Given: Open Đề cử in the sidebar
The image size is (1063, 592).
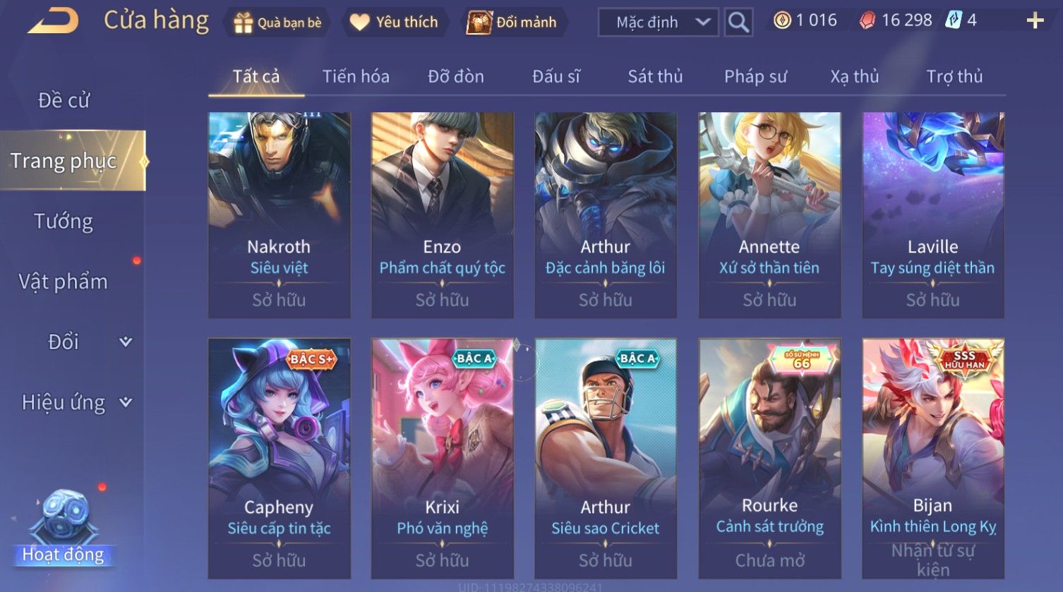Looking at the screenshot, I should click(x=64, y=100).
